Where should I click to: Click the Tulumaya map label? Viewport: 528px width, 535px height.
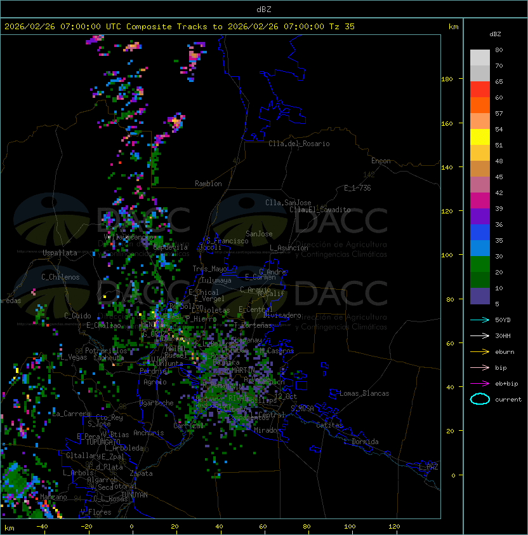(216, 280)
